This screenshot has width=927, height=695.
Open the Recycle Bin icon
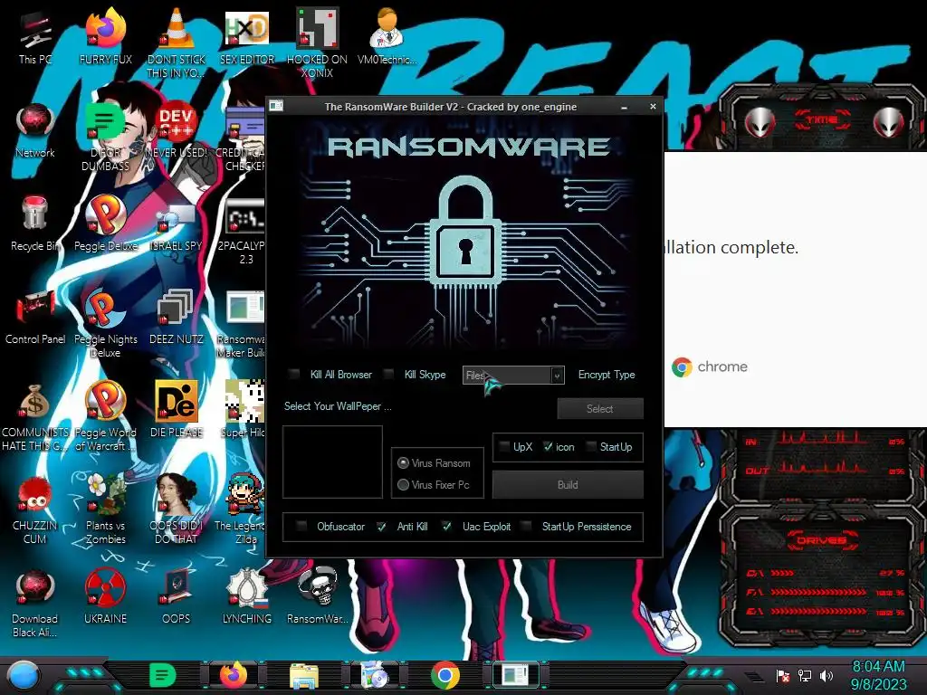35,214
